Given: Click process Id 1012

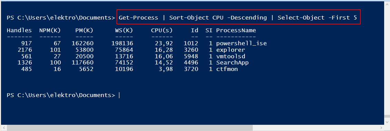Looking at the screenshot, I should 191,44.
